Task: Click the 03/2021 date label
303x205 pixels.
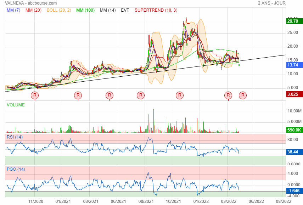Action: [91, 201]
